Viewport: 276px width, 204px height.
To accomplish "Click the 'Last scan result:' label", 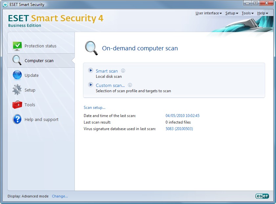I will point(97,122).
